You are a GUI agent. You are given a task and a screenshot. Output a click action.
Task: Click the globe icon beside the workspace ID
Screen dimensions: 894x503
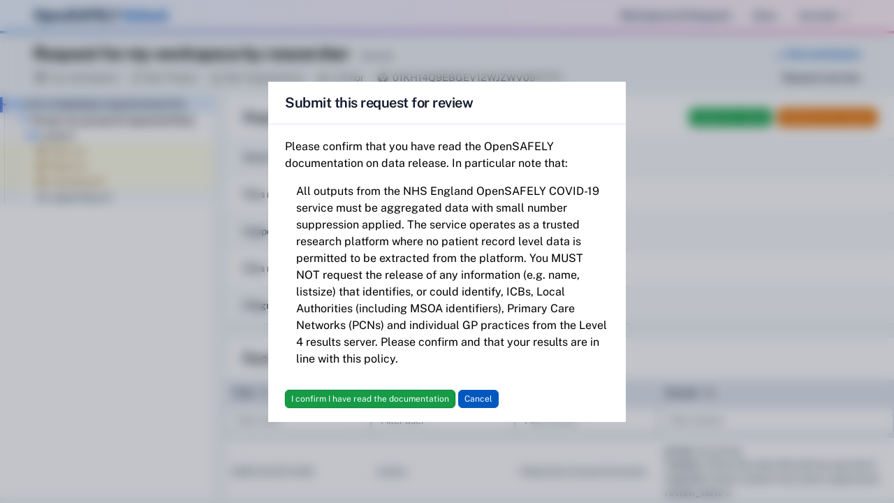pyautogui.click(x=382, y=77)
